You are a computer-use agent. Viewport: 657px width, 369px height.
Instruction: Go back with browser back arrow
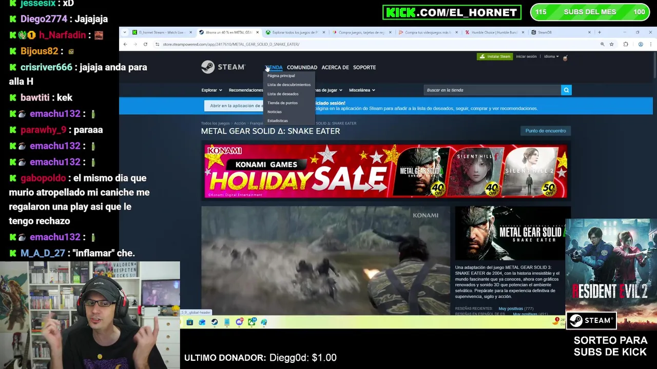tap(125, 44)
